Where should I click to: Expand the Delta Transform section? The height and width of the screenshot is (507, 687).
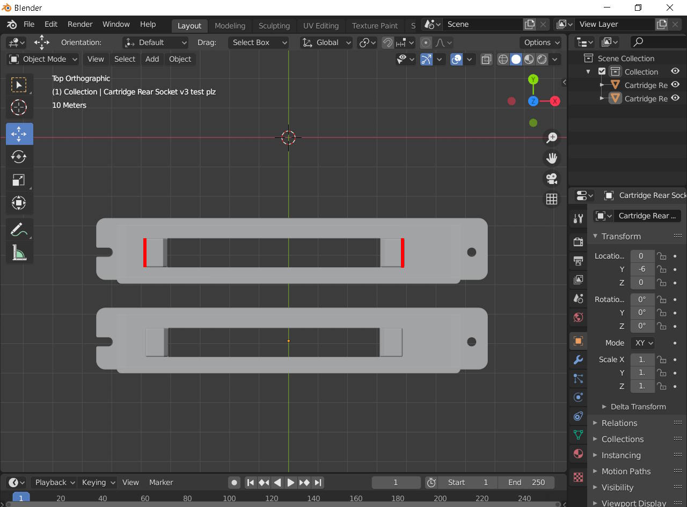click(638, 407)
